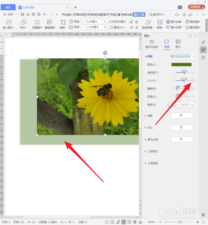The height and width of the screenshot is (225, 208).
Task: Click the search command field
Action: coord(157,14)
